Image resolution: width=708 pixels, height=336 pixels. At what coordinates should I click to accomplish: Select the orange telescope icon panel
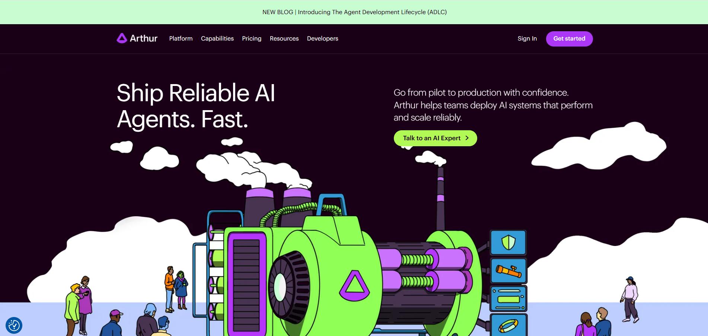pos(508,271)
